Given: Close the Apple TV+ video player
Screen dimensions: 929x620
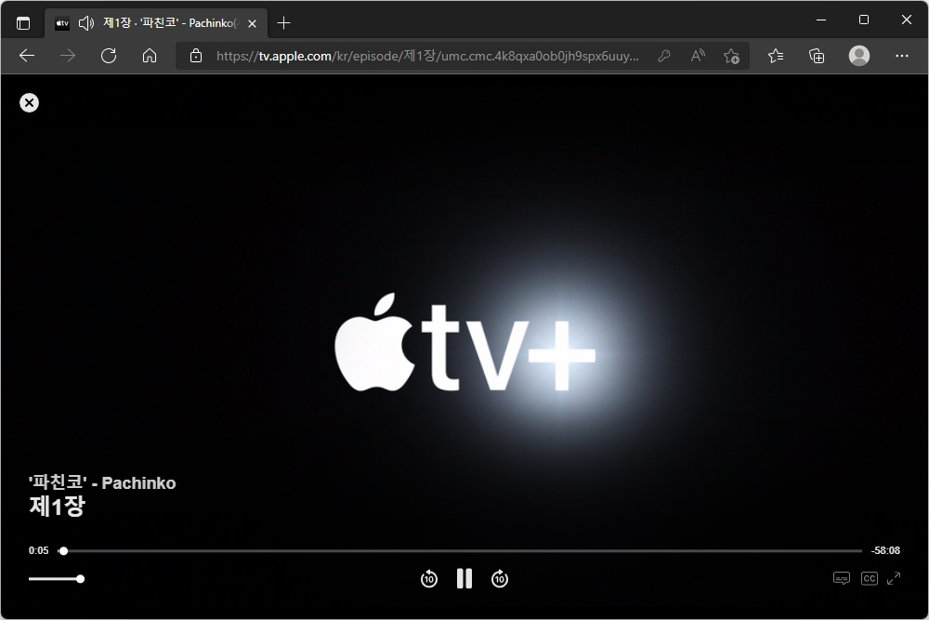Looking at the screenshot, I should [29, 103].
